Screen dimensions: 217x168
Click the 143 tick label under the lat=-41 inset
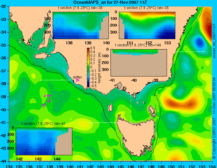(x=38, y=159)
